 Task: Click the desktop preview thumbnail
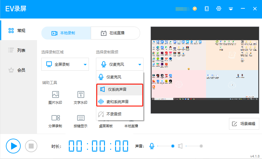pyautogui.click(x=205, y=70)
